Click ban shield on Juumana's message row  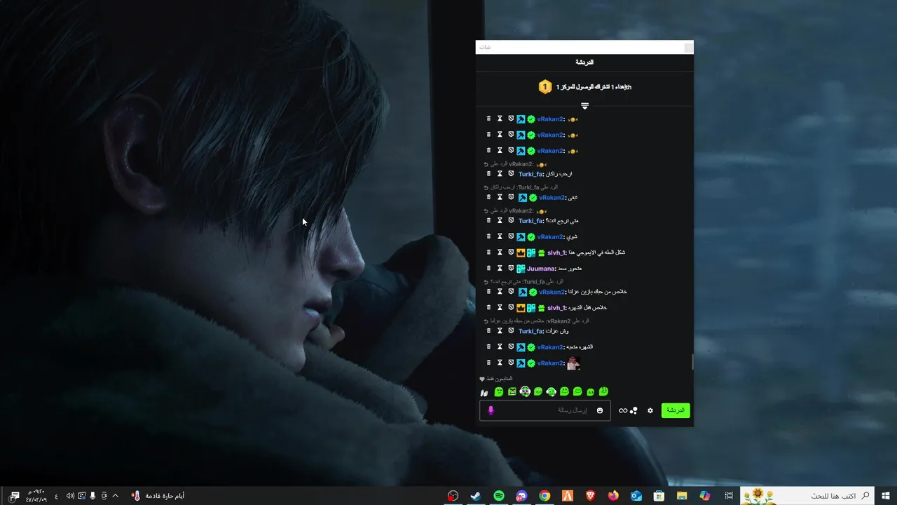[511, 268]
